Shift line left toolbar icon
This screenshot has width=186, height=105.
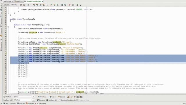click(x=62, y=5)
